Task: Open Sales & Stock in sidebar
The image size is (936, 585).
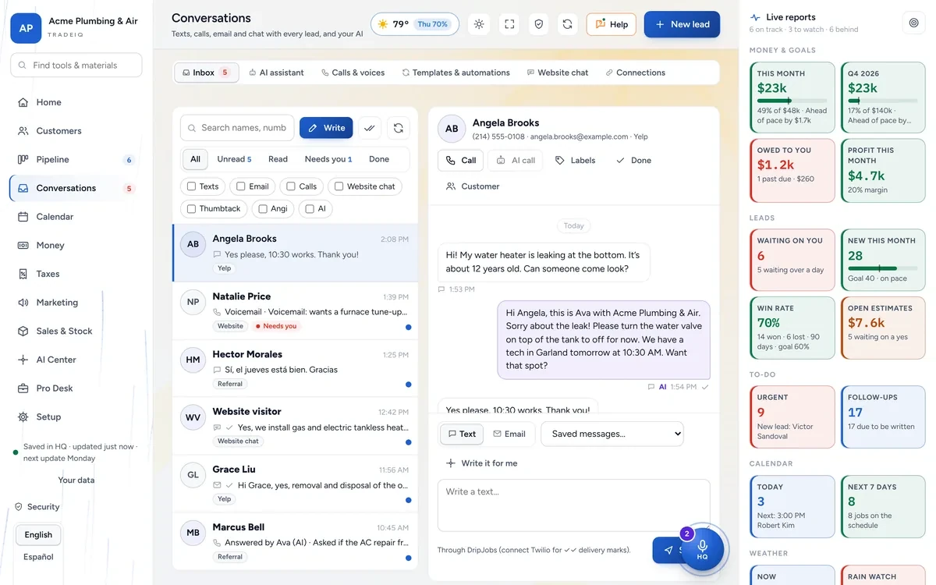Action: [76, 331]
